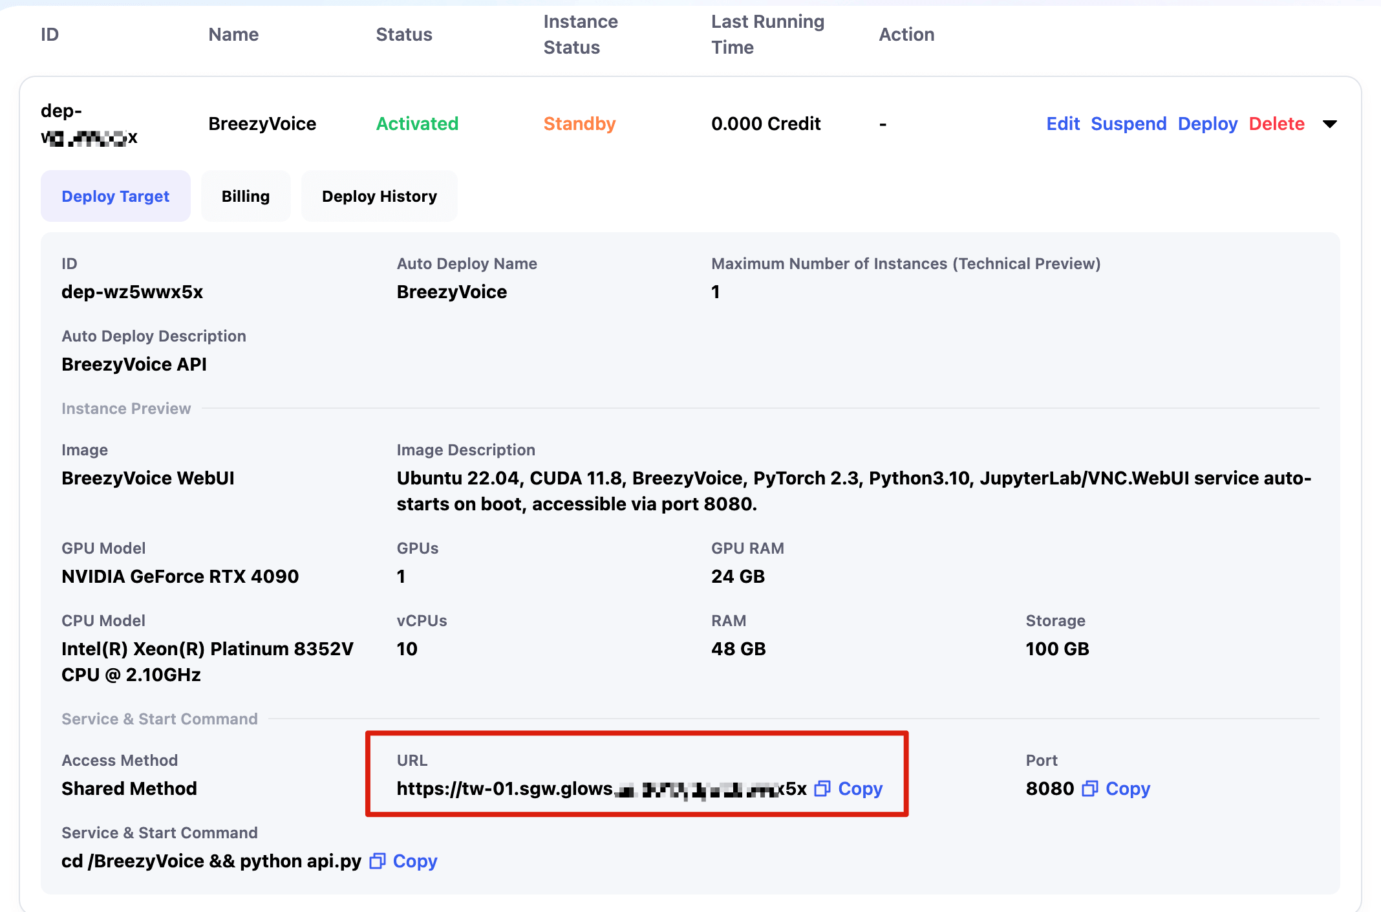This screenshot has width=1381, height=912.
Task: Click the copy icon after the start command
Action: tap(377, 861)
